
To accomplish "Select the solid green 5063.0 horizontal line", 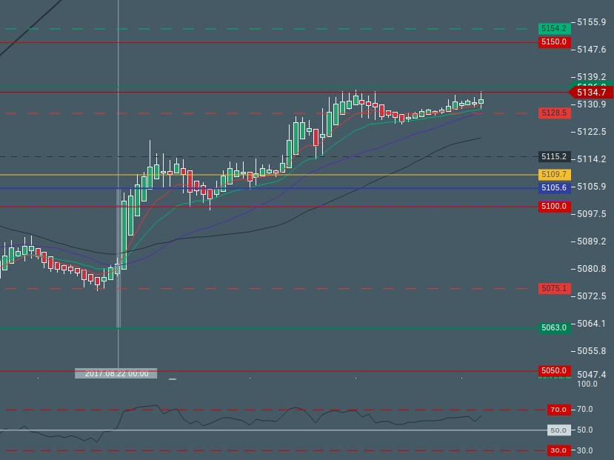I will tap(270, 328).
